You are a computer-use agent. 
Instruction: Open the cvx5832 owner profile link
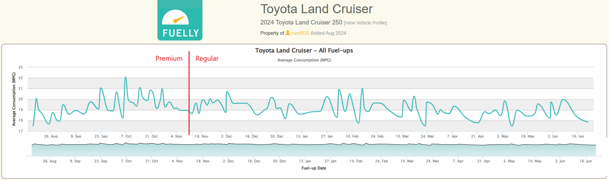300,33
